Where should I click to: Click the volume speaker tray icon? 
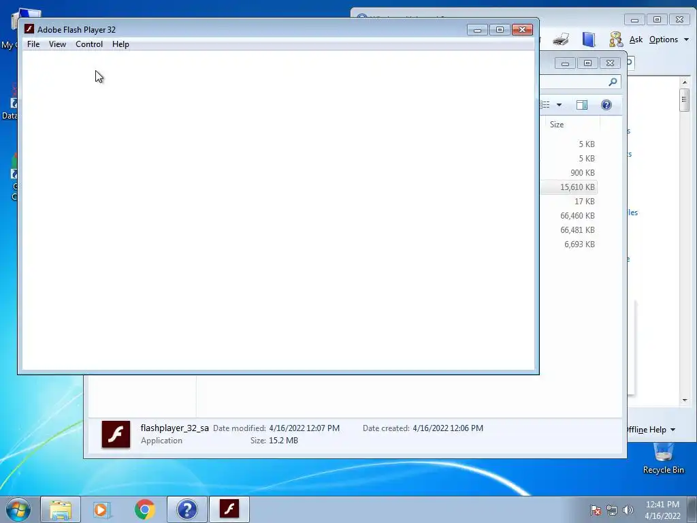coord(628,510)
